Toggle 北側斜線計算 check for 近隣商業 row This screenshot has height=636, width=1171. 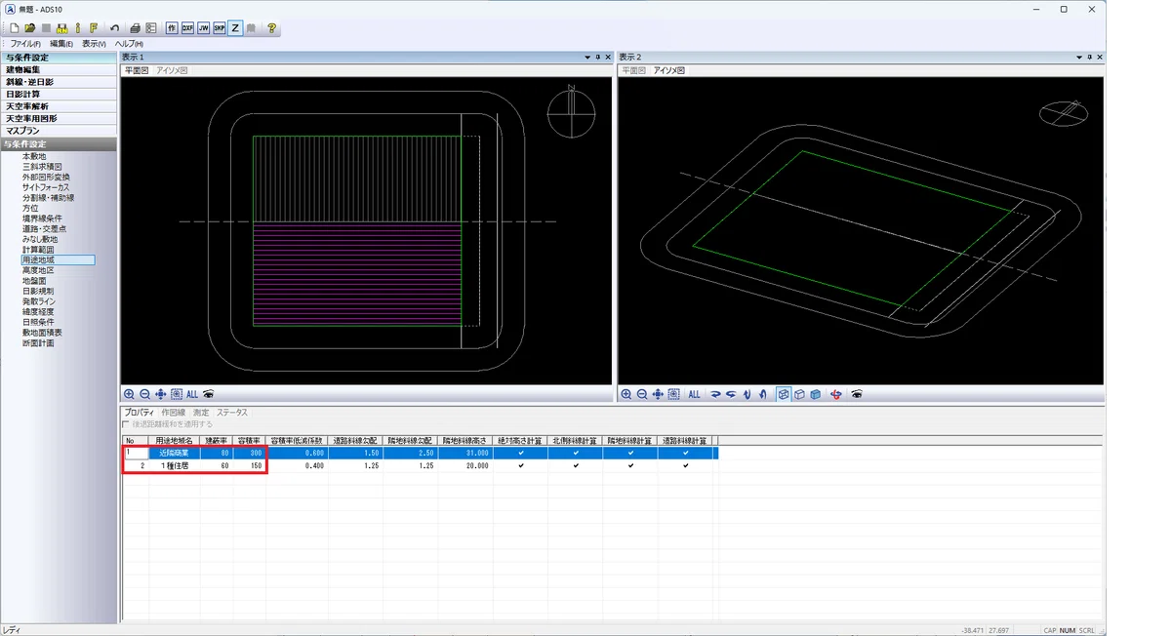coord(576,453)
